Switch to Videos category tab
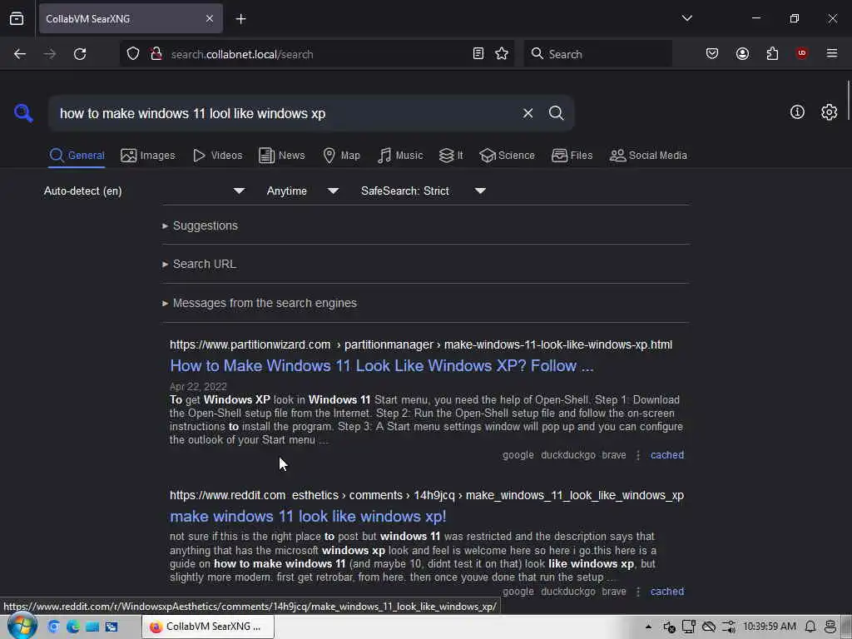852x639 pixels. coord(217,156)
